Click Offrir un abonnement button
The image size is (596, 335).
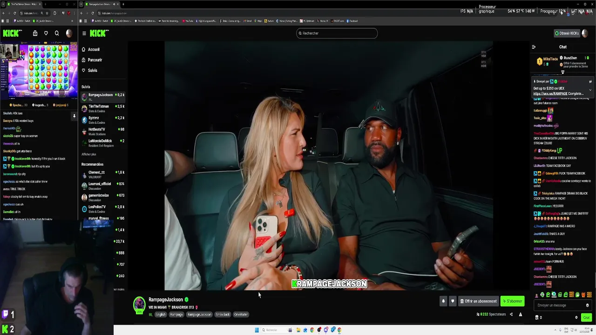click(x=478, y=301)
